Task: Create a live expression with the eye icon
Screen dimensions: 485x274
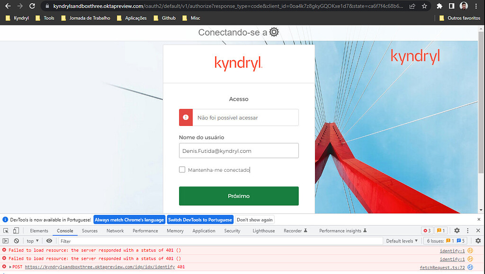Action: tap(49, 240)
